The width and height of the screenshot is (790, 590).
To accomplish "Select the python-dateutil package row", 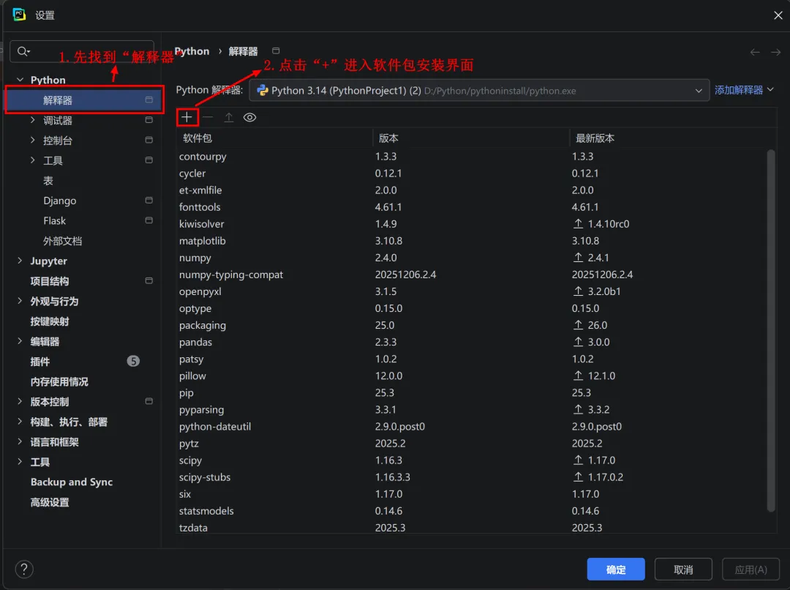I will [x=472, y=426].
